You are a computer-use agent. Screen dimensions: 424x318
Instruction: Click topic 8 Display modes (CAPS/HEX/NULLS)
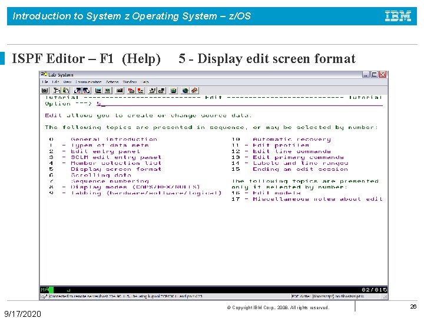(125, 187)
